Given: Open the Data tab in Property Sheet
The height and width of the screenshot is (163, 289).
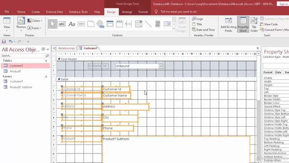Looking at the screenshot, I should pyautogui.click(x=278, y=72).
